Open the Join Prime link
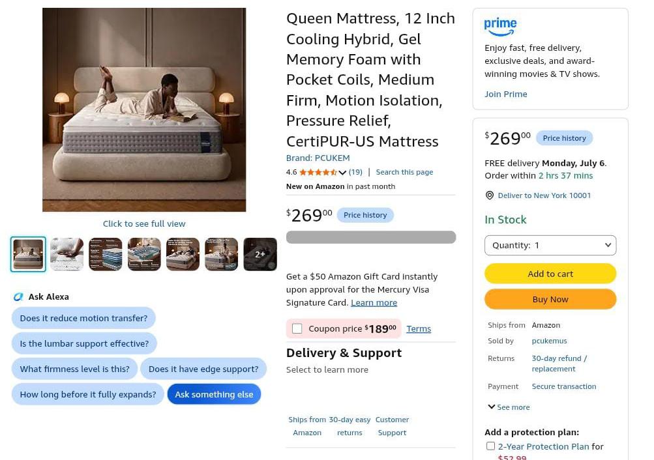 (505, 94)
